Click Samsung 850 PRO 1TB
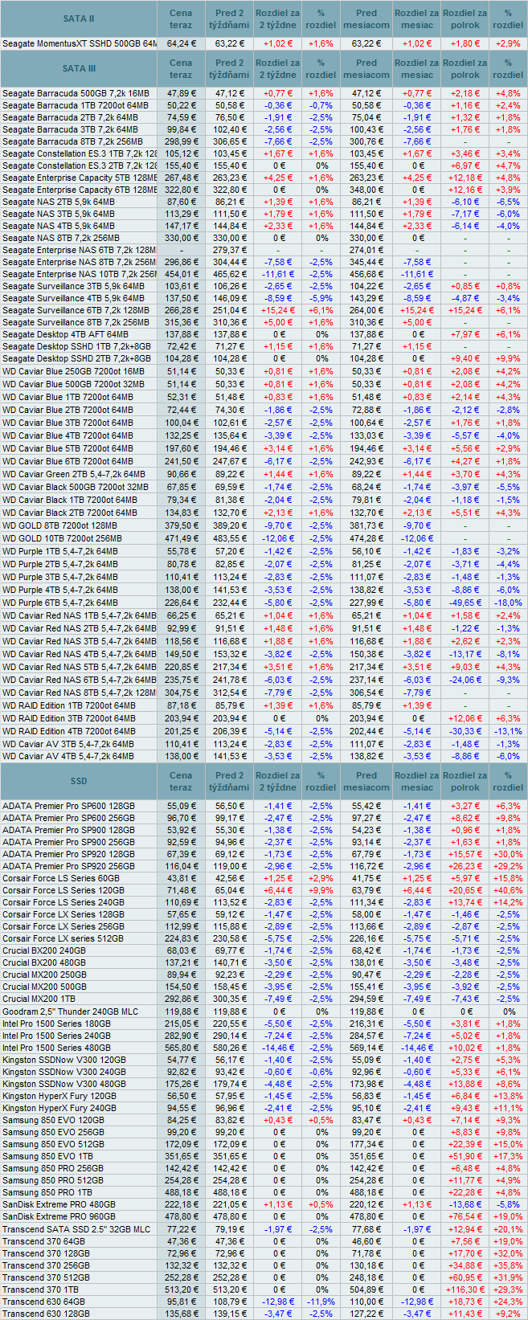The height and width of the screenshot is (1320, 528). point(47,1192)
